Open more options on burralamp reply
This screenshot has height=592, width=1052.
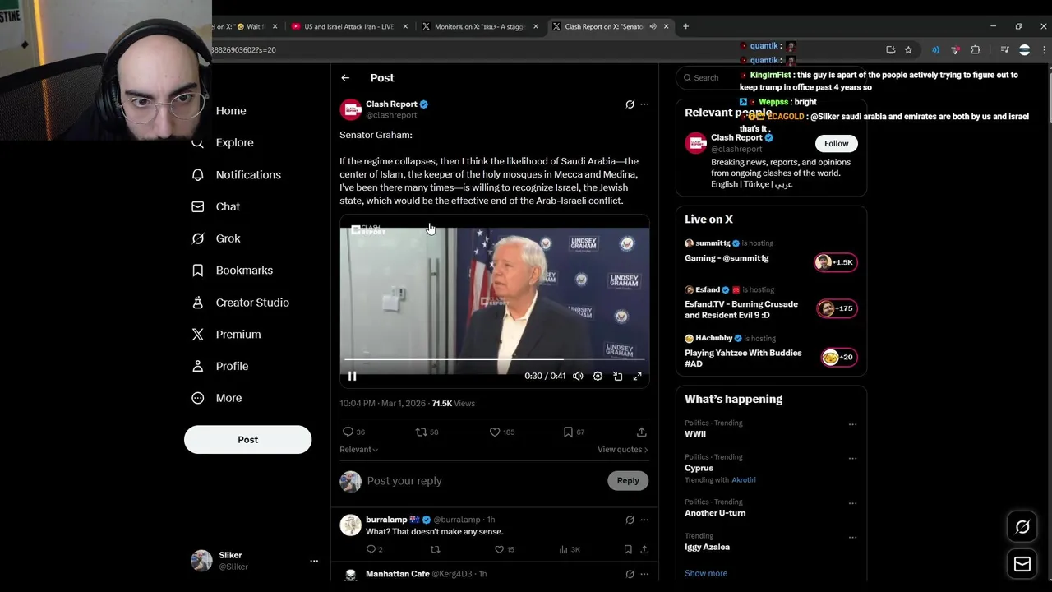[644, 520]
